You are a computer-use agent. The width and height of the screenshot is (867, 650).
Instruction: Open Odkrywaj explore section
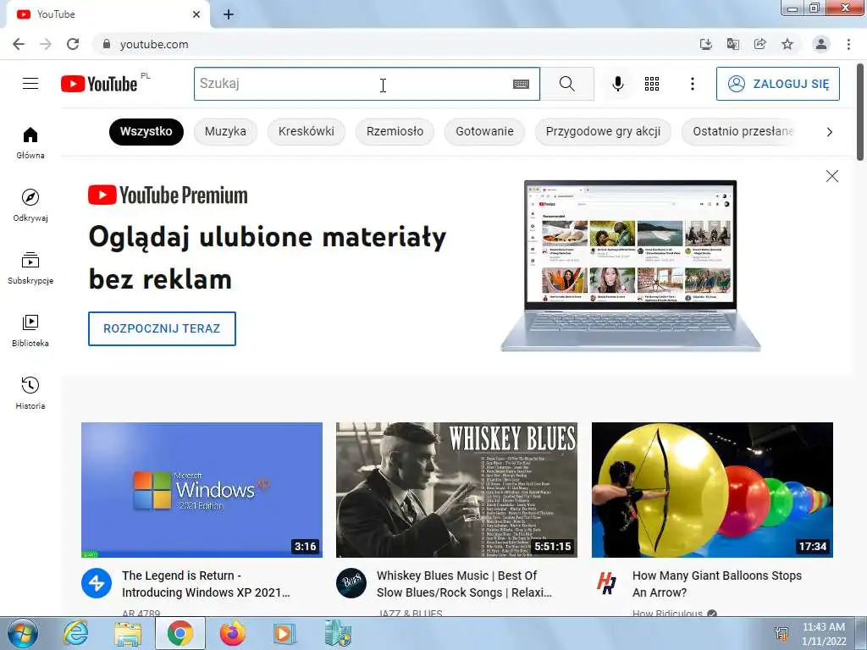tap(30, 205)
